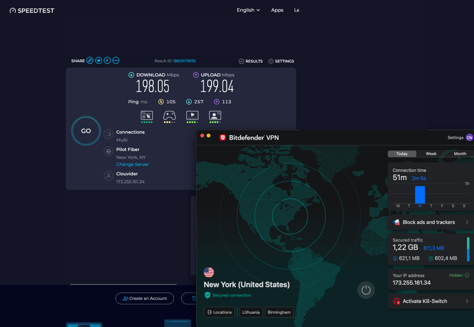
Task: Switch to the Week tab
Action: [x=431, y=154]
